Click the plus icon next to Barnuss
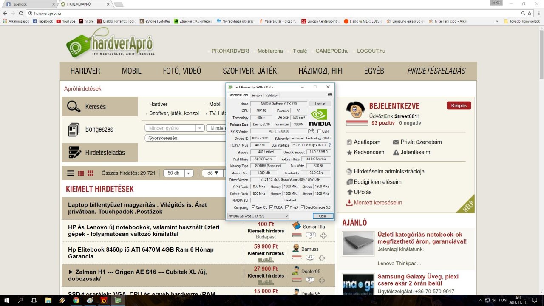 click(x=322, y=258)
